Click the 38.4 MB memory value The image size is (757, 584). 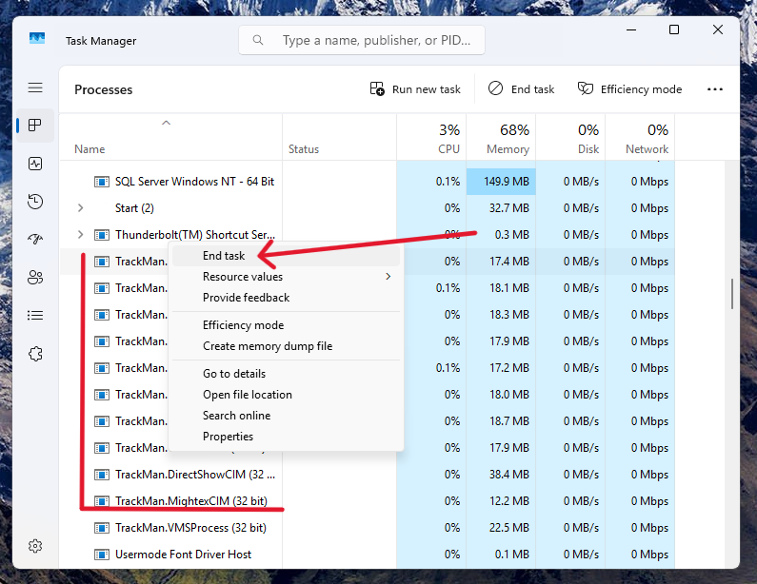[x=508, y=475]
